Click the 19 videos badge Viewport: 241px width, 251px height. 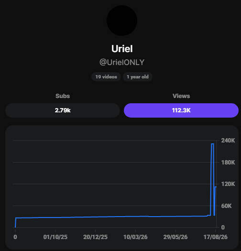[106, 77]
